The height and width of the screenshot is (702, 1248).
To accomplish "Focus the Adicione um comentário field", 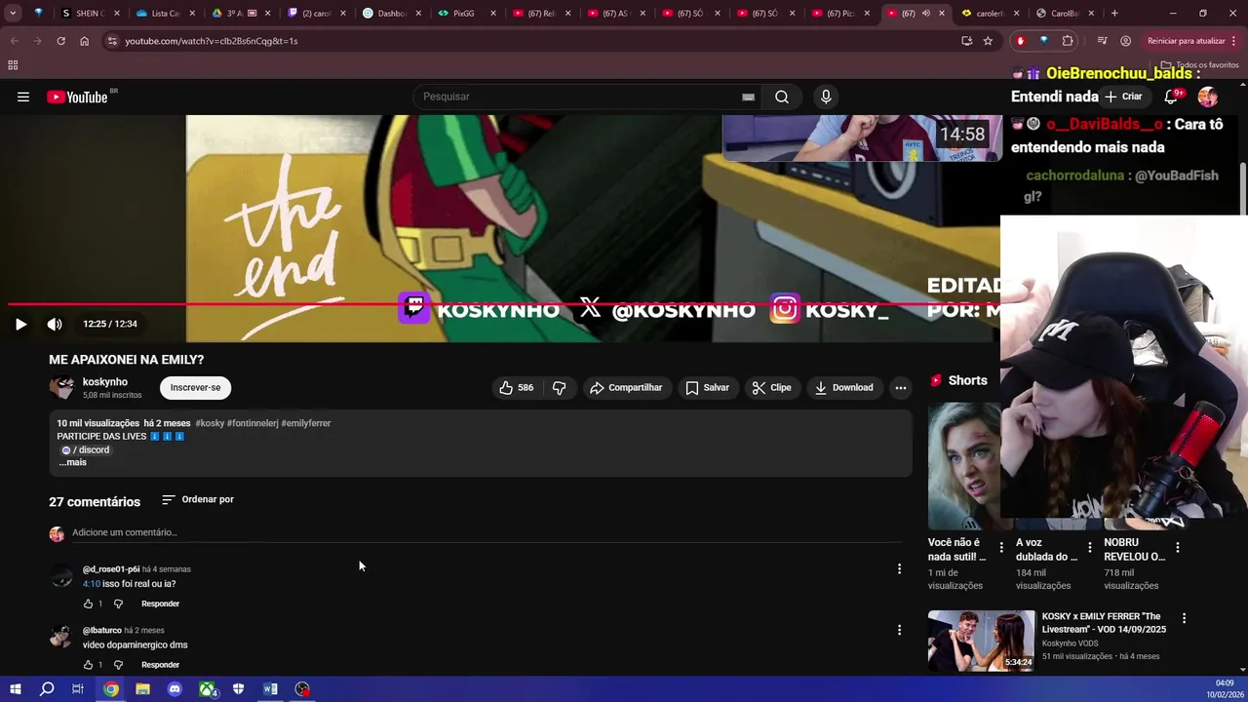I will 485,532.
